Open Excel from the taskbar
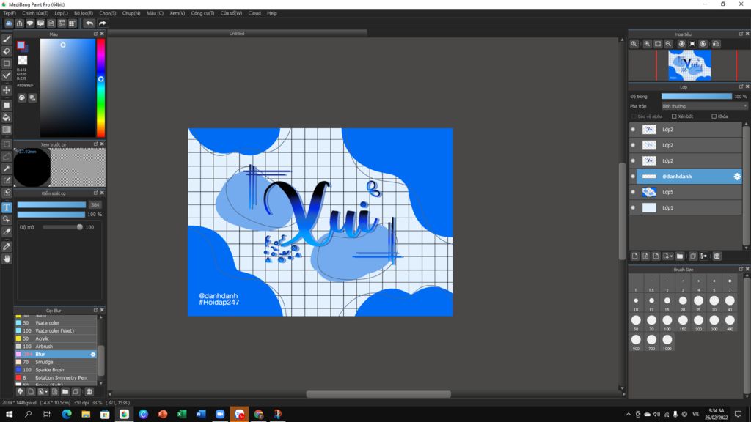This screenshot has width=751, height=422. click(x=182, y=414)
